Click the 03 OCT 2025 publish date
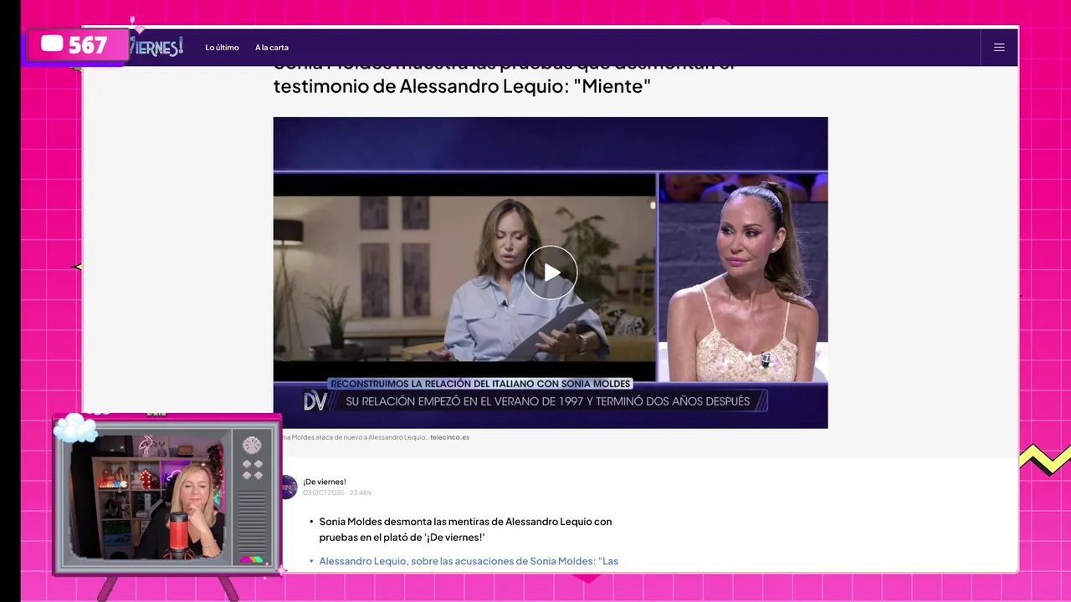Viewport: 1071px width, 602px height. pos(337,492)
